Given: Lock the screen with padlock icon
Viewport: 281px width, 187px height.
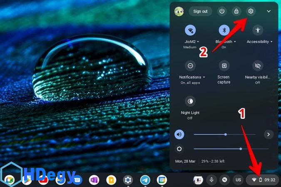Looking at the screenshot, I should (236, 11).
